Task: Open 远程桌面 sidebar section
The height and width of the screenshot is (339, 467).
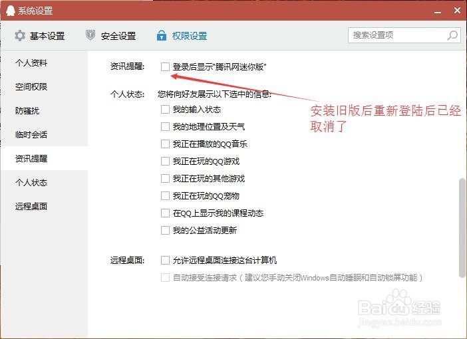Action: [x=45, y=206]
